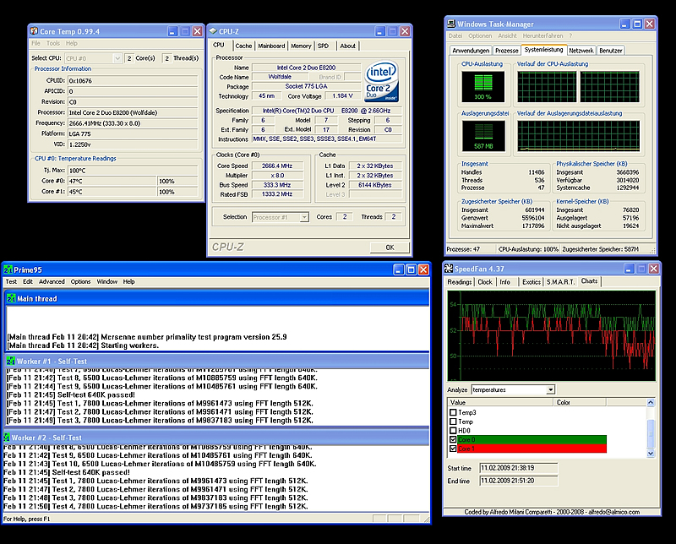The image size is (676, 544).
Task: Switch to the Readings tab in SpeedFan
Action: tap(460, 282)
